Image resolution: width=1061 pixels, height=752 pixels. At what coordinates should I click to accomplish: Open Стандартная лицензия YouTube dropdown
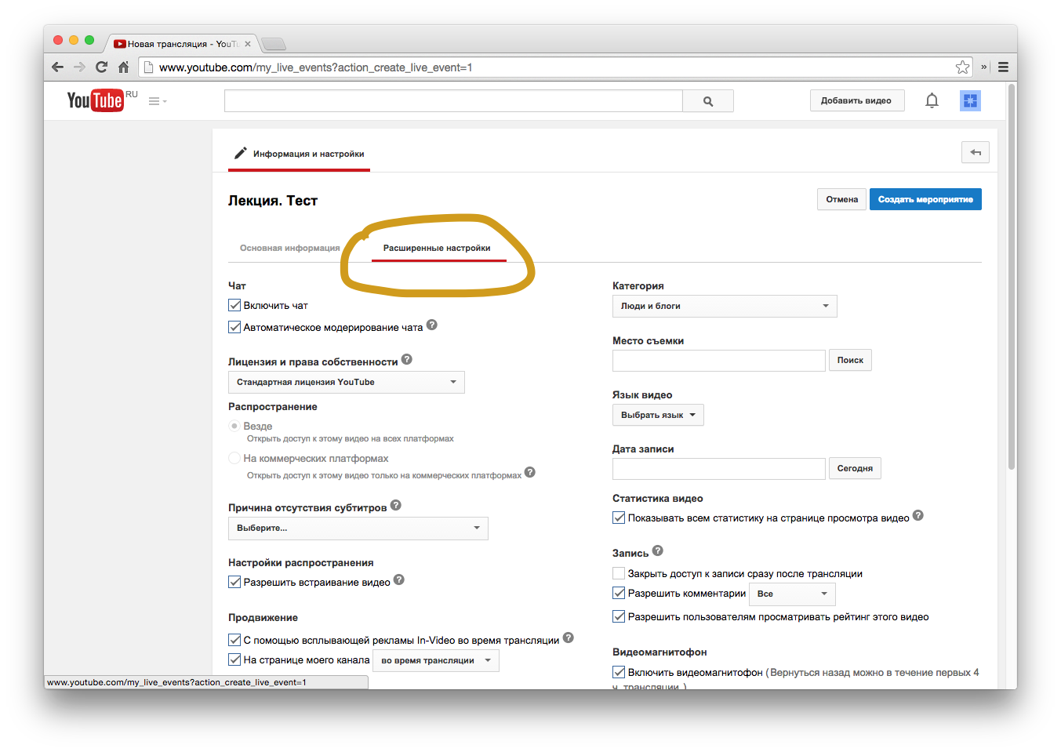[x=346, y=382]
